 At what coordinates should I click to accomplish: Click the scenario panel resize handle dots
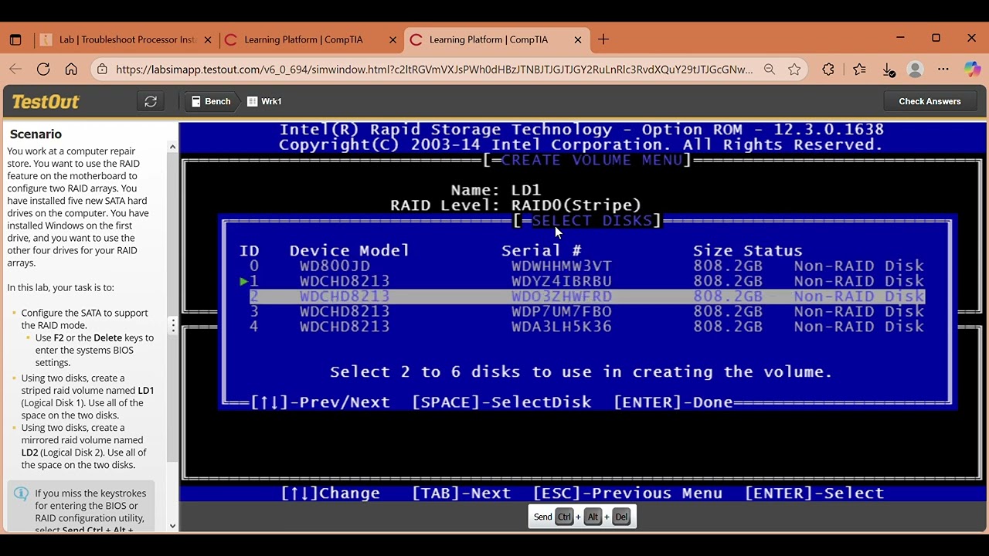[173, 326]
